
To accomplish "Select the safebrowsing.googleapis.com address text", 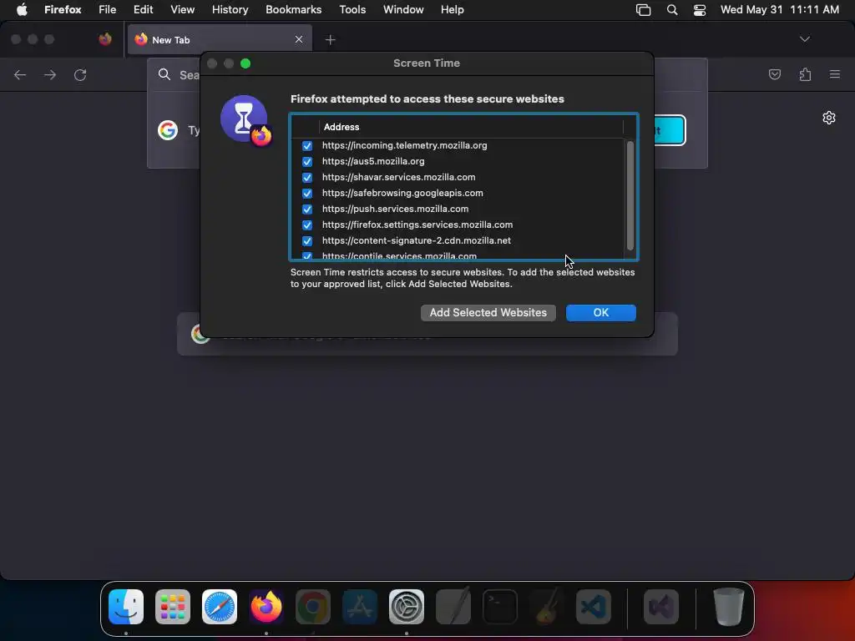I will click(x=402, y=193).
